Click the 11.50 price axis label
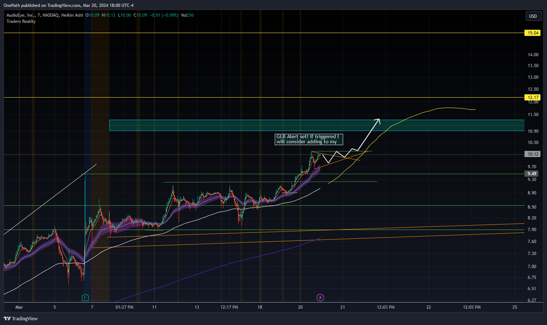 coord(533,115)
